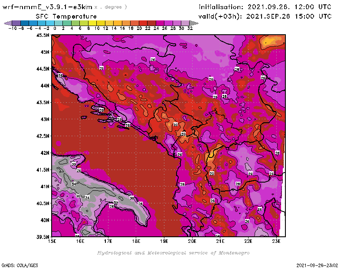
Task: Pick the light blue -2 to 0 legend swatch
Action: (50, 23)
